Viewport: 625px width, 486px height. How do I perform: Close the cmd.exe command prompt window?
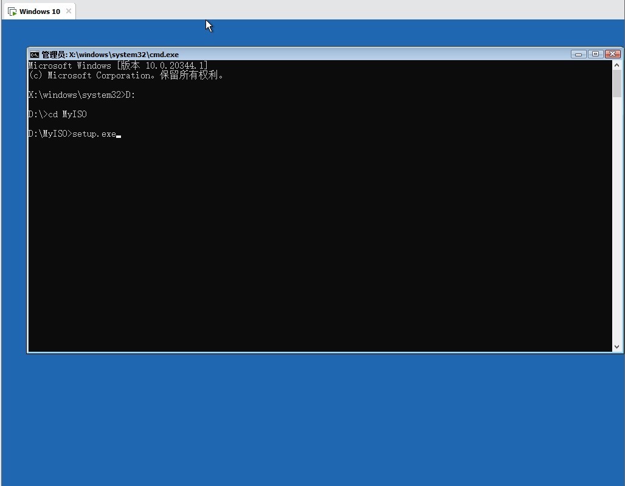click(613, 54)
